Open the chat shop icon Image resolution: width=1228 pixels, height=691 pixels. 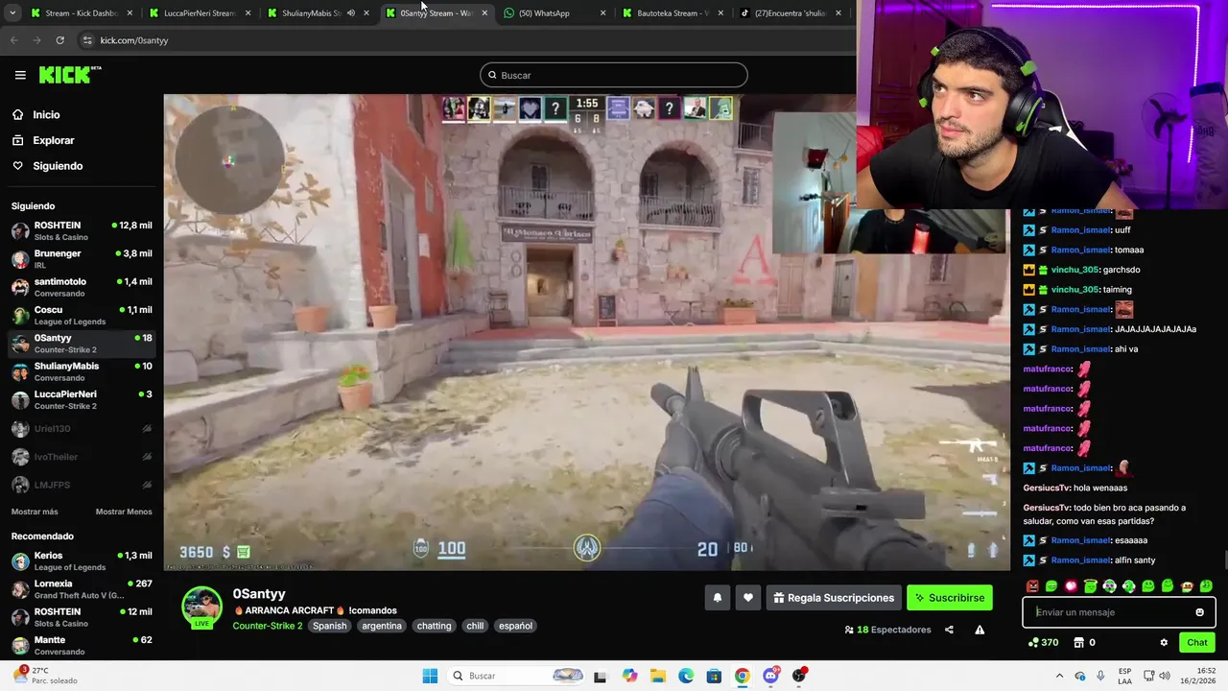pos(1078,642)
